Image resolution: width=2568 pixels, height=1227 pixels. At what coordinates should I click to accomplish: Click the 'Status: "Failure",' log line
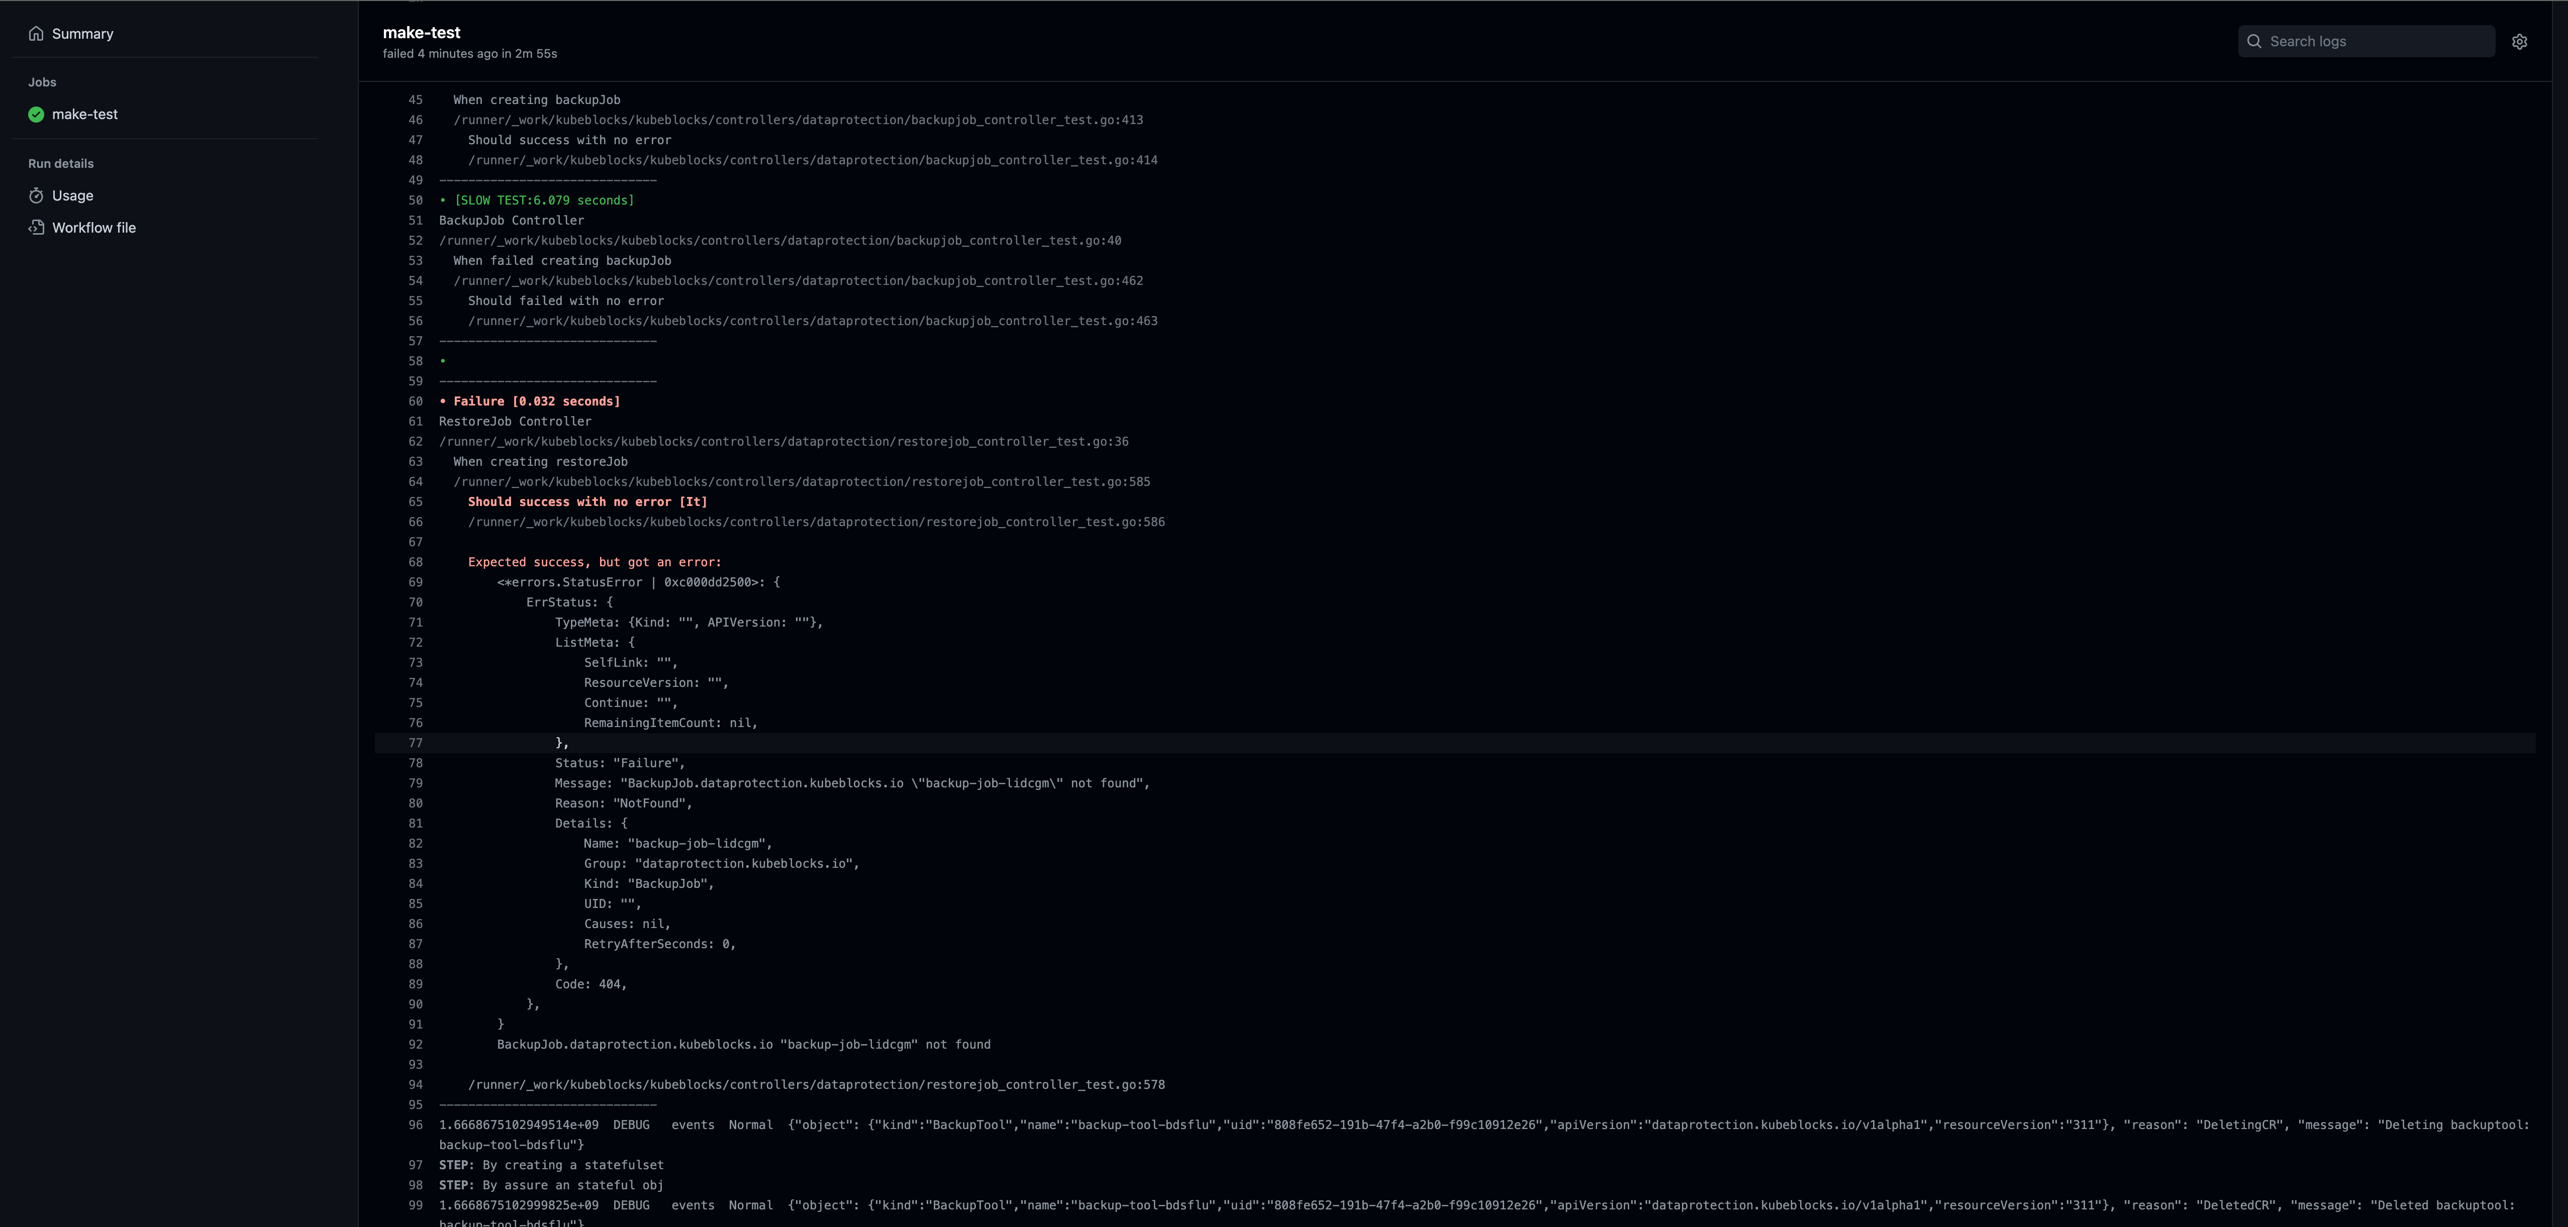click(x=620, y=764)
